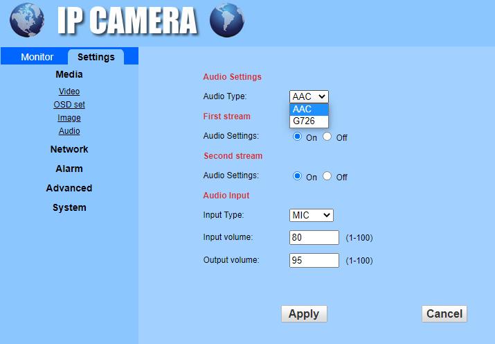Open the Settings tab

tap(96, 57)
